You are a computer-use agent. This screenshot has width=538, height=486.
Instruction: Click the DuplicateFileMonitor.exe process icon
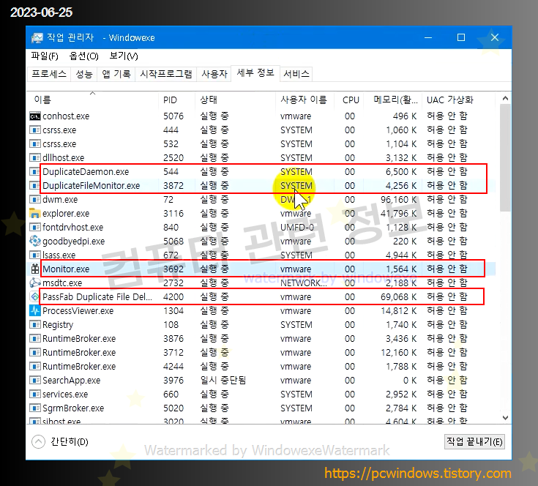coord(34,186)
